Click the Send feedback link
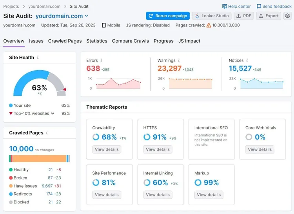 coord(274,6)
